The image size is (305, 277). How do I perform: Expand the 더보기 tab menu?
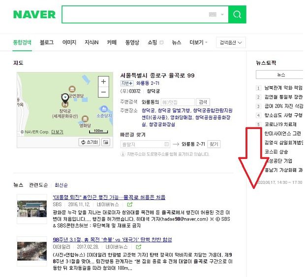point(198,42)
